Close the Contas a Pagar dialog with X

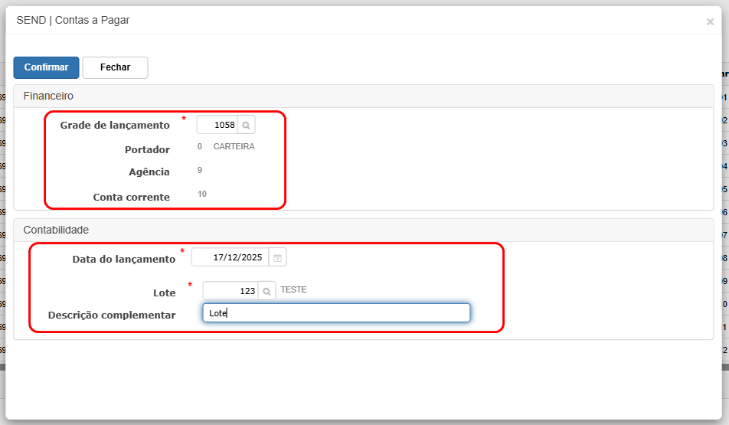click(x=710, y=22)
